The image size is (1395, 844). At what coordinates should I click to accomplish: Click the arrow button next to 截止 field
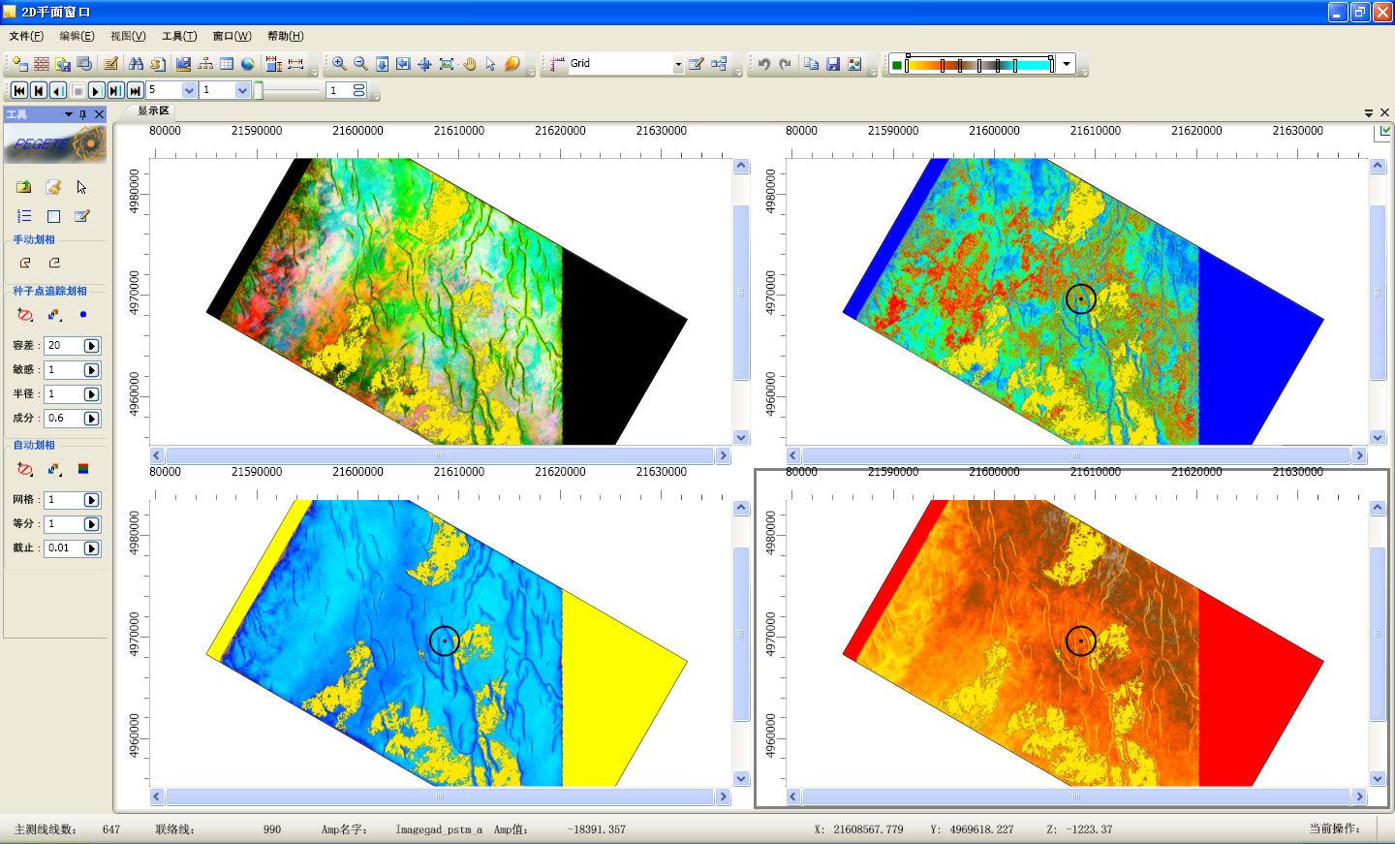[91, 548]
